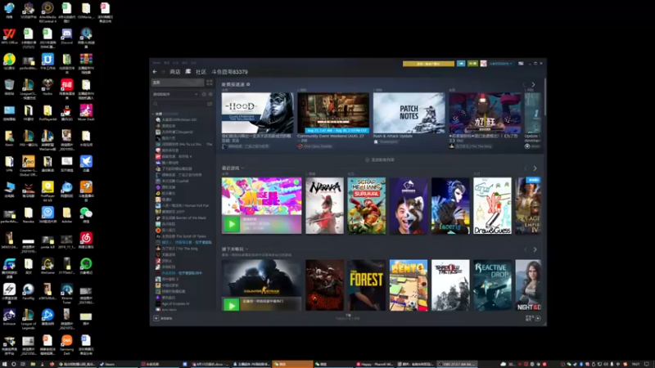Open the WPS Office desktop shortcut
The width and height of the screenshot is (655, 368).
(9, 36)
